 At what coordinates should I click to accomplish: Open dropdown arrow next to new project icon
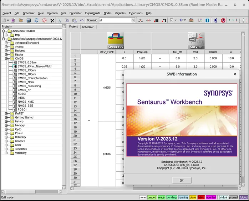point(8,20)
